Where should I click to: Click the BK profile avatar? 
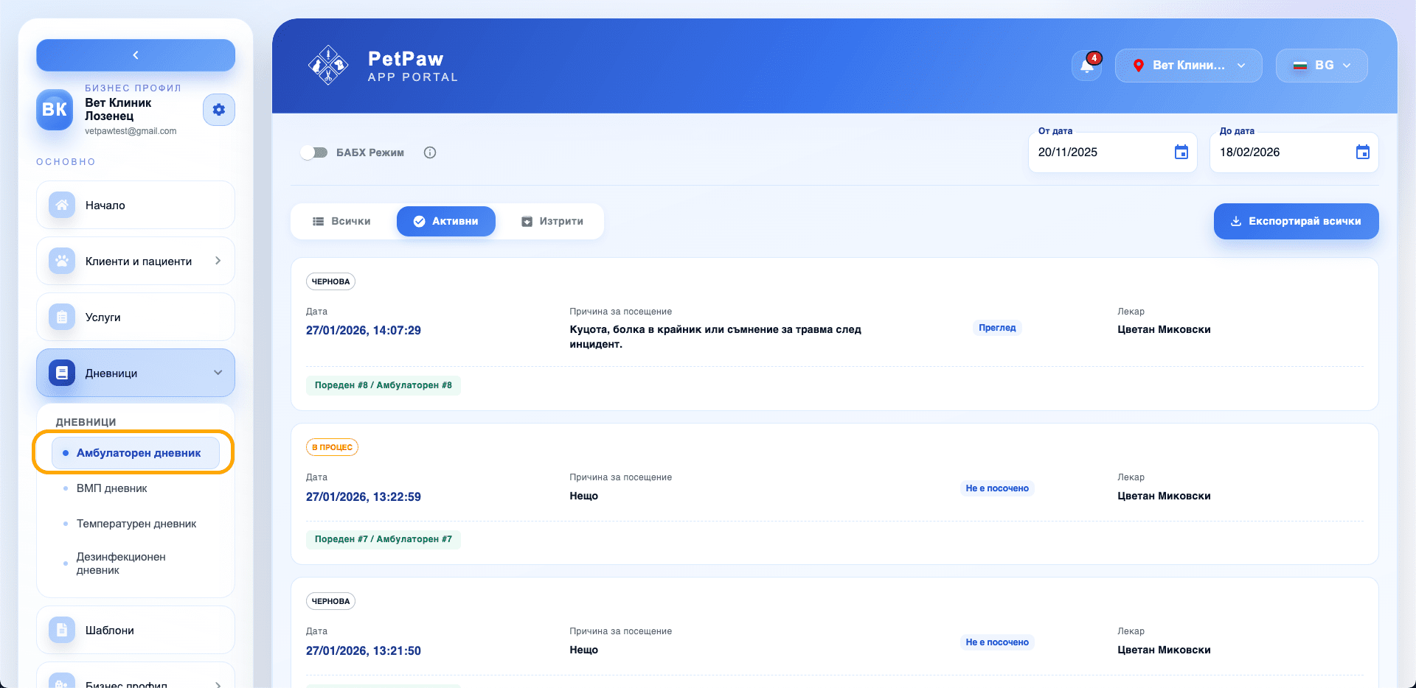(55, 110)
